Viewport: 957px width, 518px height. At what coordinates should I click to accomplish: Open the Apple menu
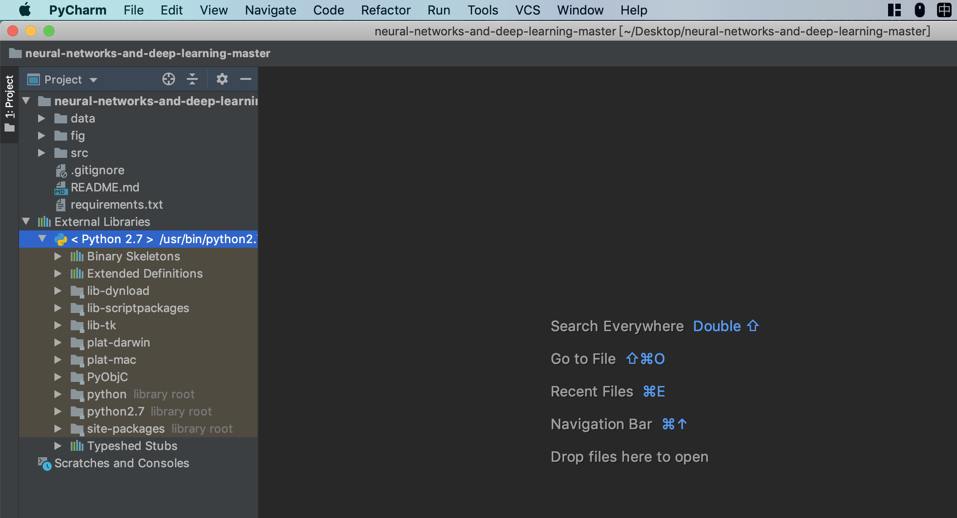tap(25, 10)
